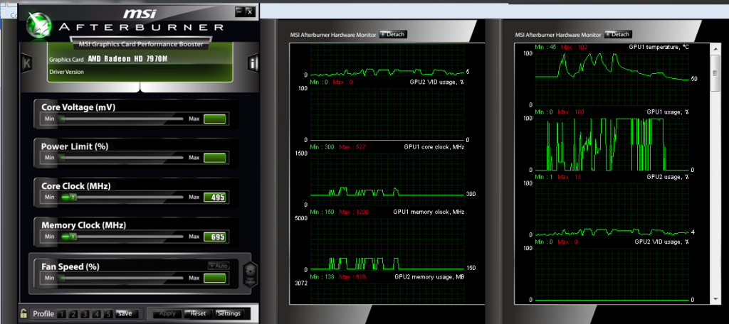Enable Auto fan speed

pos(218,266)
